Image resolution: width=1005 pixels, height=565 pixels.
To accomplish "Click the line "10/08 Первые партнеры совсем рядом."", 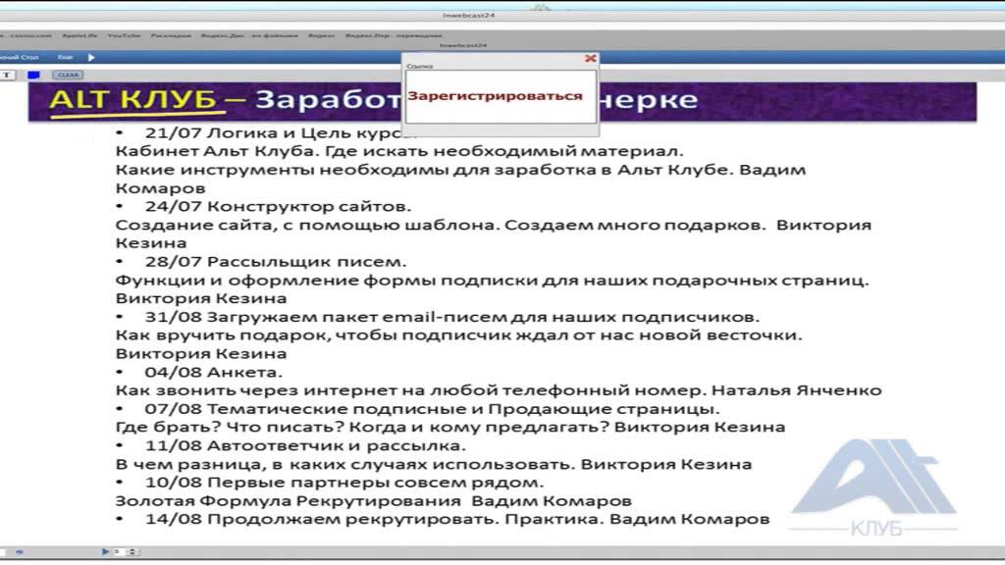I will pos(344,483).
